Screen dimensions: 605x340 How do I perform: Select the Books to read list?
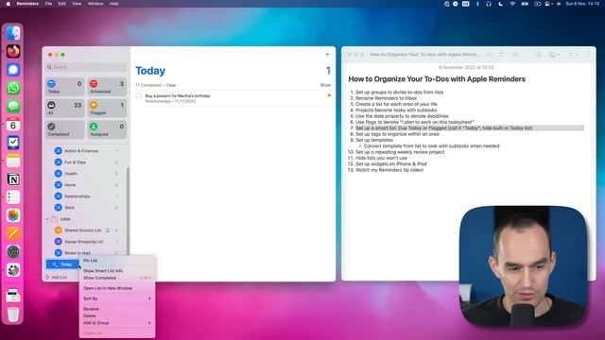point(86,253)
